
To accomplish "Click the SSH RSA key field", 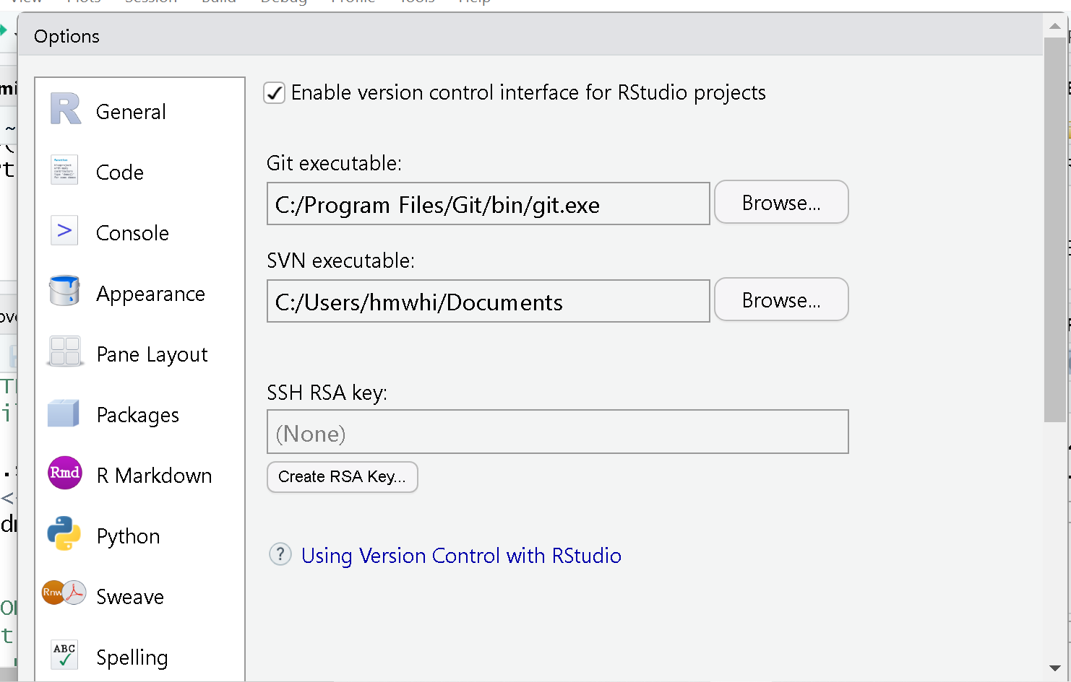I will (x=558, y=432).
